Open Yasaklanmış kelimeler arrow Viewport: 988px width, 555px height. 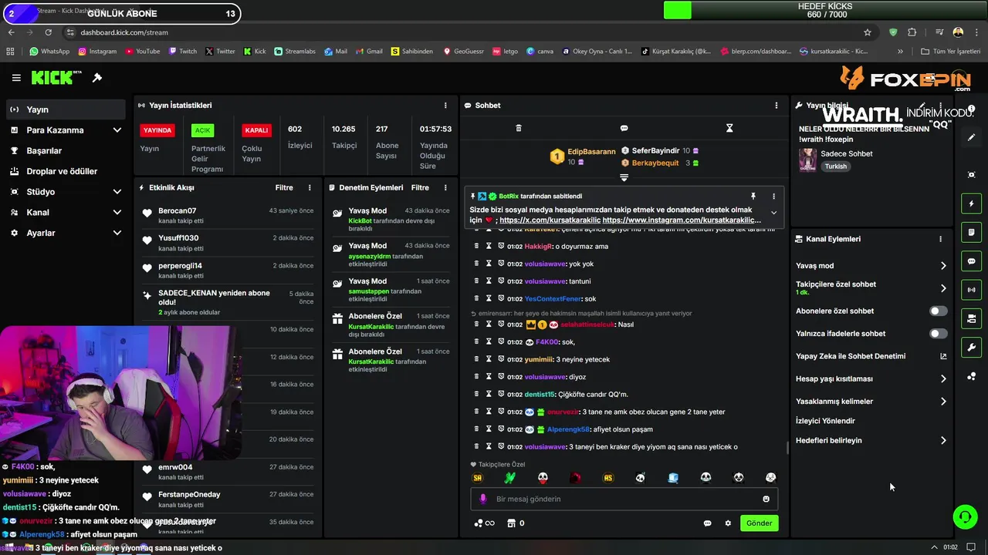click(x=943, y=402)
